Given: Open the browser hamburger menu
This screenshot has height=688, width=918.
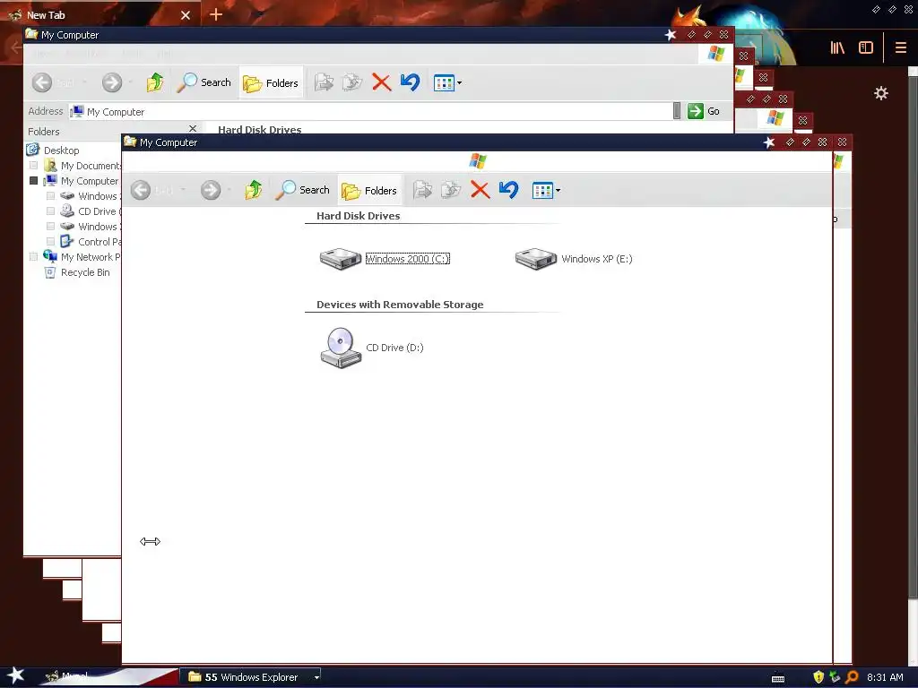Looking at the screenshot, I should pos(901,47).
